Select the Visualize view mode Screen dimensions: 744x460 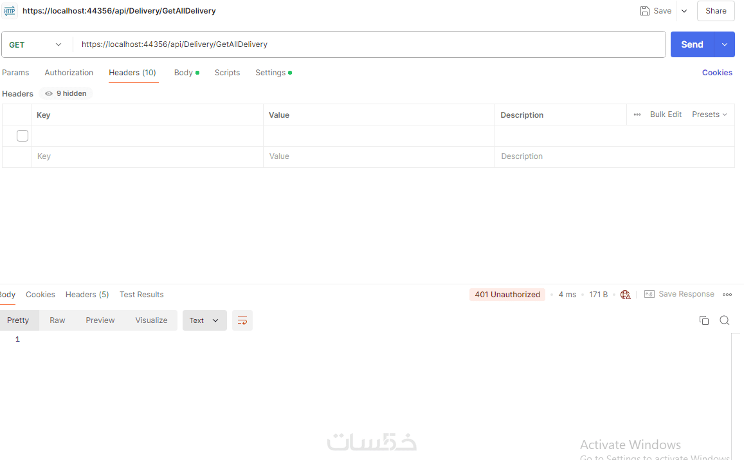pos(151,320)
